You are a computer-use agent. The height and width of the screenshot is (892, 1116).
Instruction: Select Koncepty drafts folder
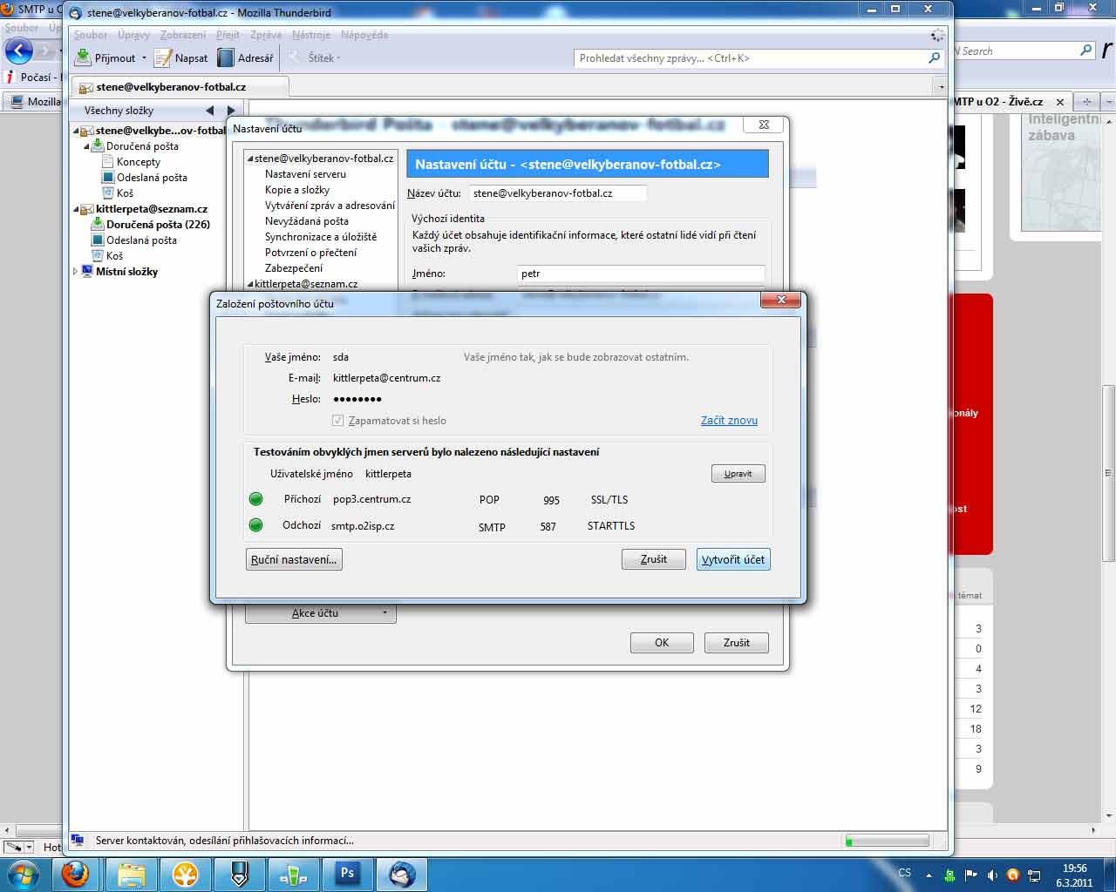tap(138, 162)
